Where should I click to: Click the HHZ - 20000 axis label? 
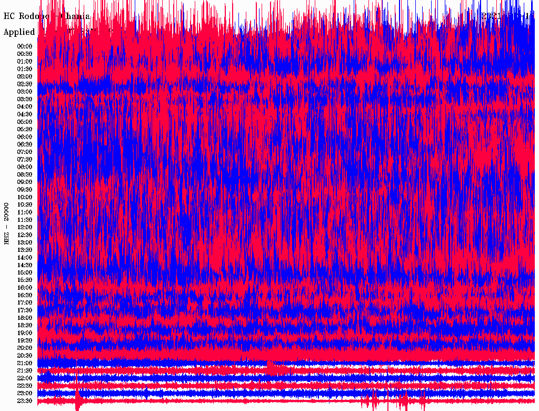pos(7,223)
